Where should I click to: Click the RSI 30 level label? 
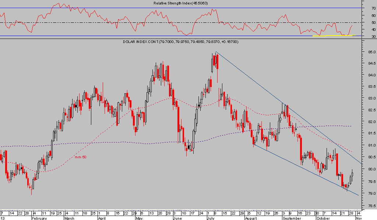373,36
